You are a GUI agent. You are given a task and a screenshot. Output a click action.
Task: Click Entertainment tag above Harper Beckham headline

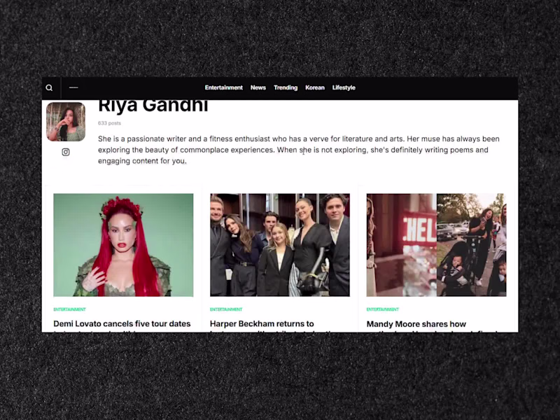(226, 309)
